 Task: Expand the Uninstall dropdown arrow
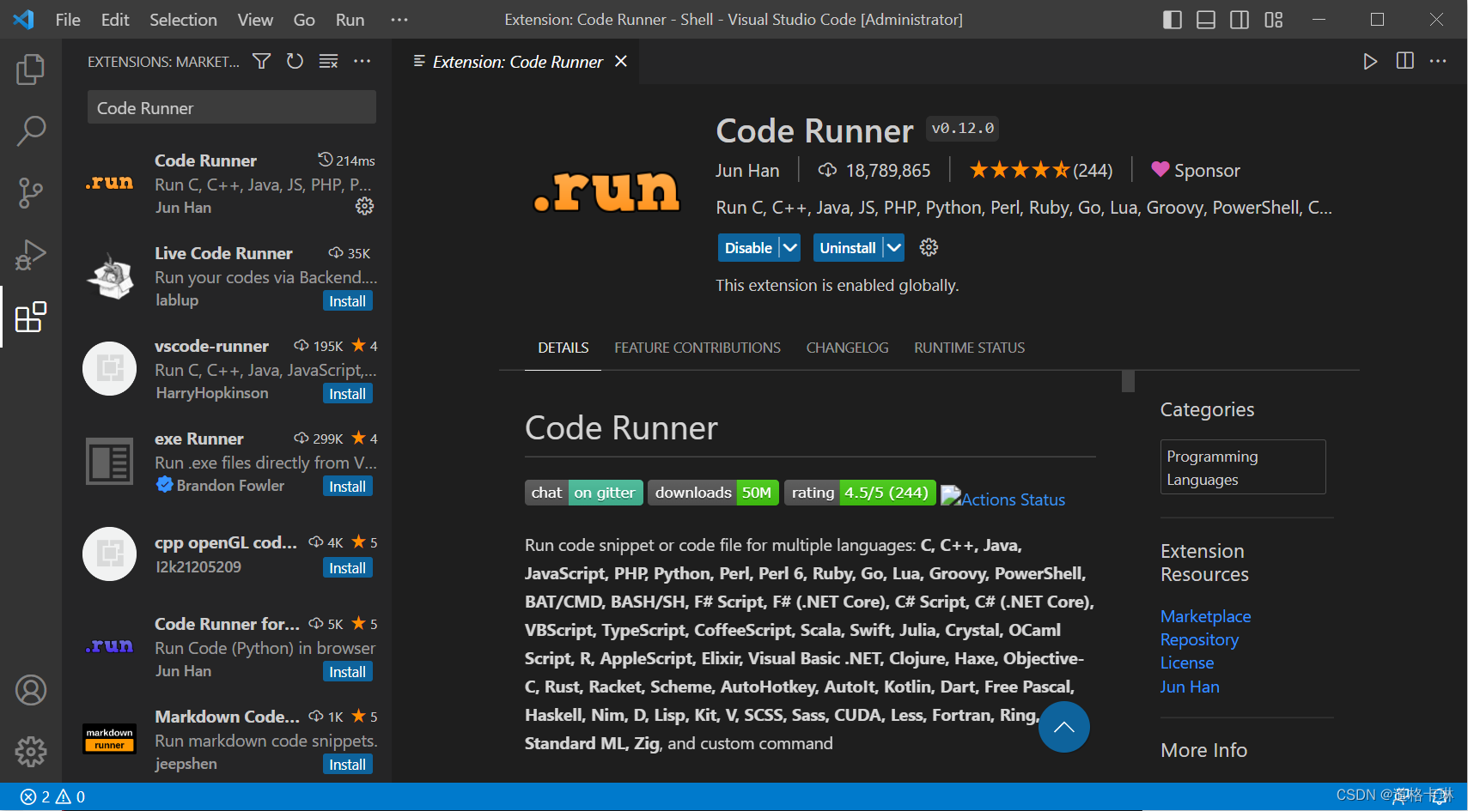[894, 248]
